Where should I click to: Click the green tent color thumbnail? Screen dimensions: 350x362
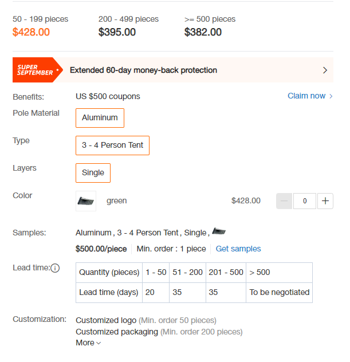(86, 201)
